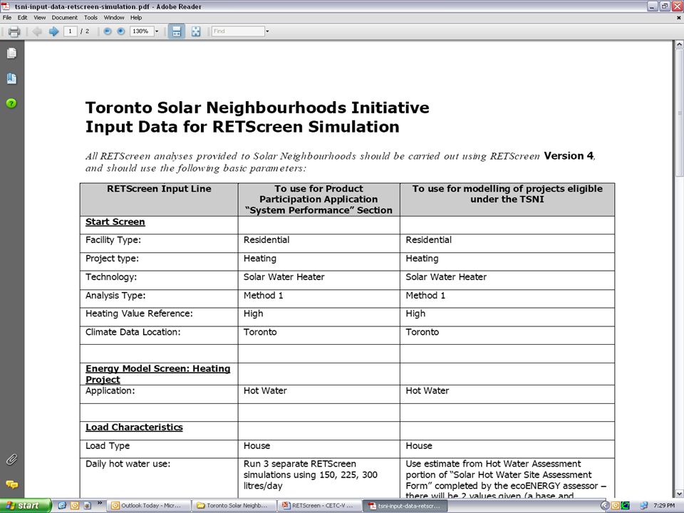Click the zoom out minus button
The height and width of the screenshot is (513, 684).
[x=108, y=31]
